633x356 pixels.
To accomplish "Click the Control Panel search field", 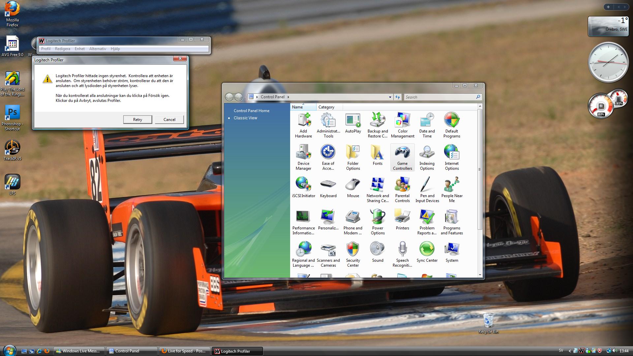I will pos(440,97).
